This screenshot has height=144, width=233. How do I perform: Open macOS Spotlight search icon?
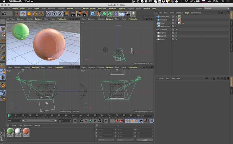[x=223, y=1]
